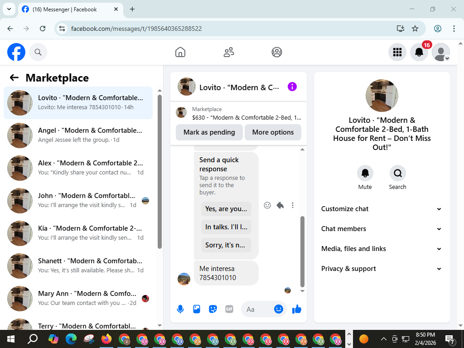Launch Microsoft Edge from taskbar

tap(71, 339)
